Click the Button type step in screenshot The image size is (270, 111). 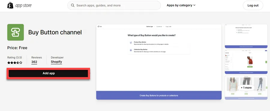coord(150,26)
